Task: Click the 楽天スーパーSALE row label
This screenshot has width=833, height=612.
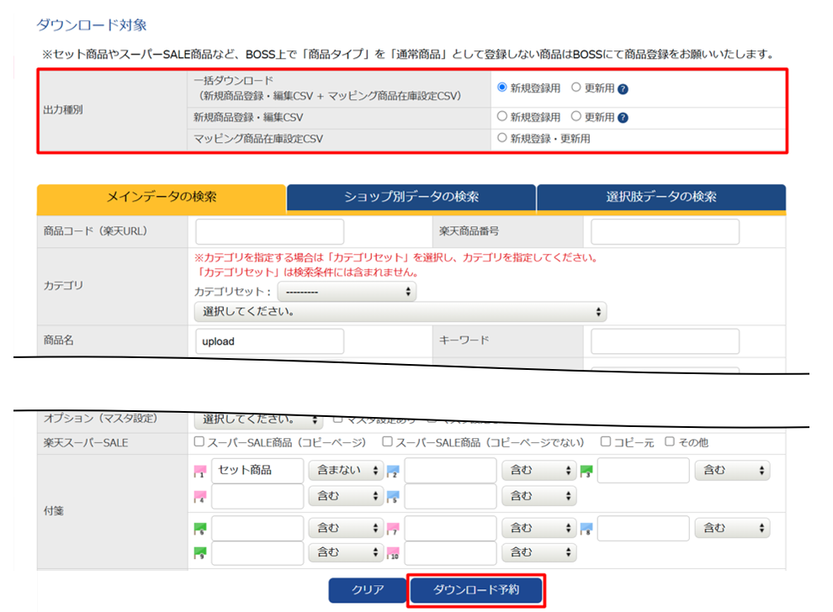Action: click(86, 443)
